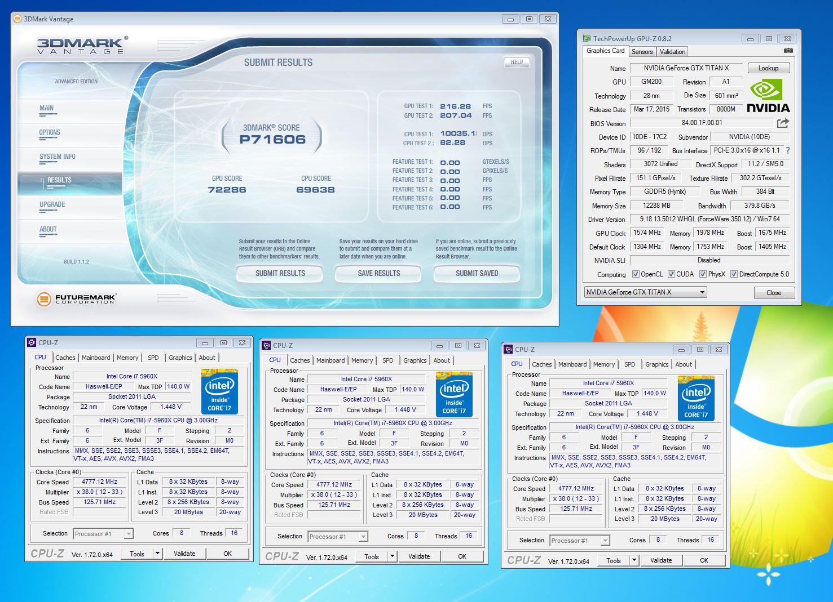The width and height of the screenshot is (833, 602).
Task: Toggle the DirectCompute 5.0 checkbox
Action: click(x=734, y=274)
